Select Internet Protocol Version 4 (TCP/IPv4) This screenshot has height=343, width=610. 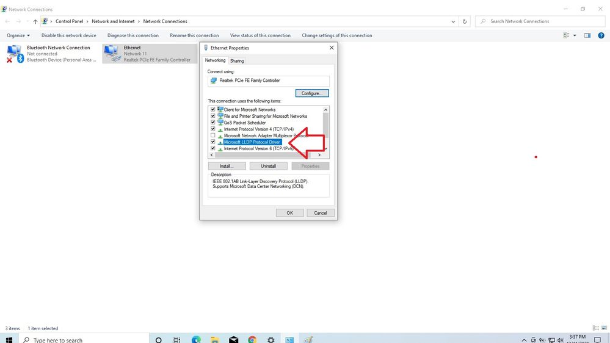(259, 129)
